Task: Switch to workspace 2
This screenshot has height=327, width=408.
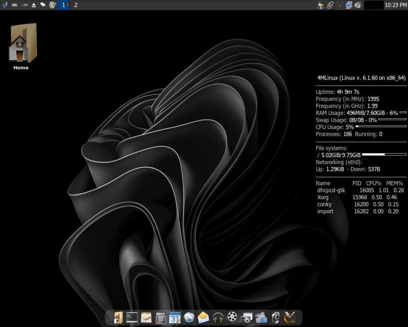Action: click(75, 5)
